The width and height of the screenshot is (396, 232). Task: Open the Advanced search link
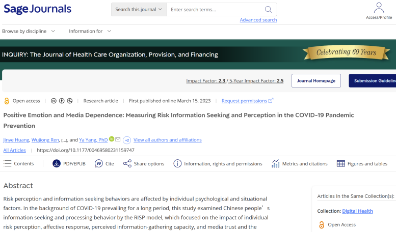coord(258,20)
